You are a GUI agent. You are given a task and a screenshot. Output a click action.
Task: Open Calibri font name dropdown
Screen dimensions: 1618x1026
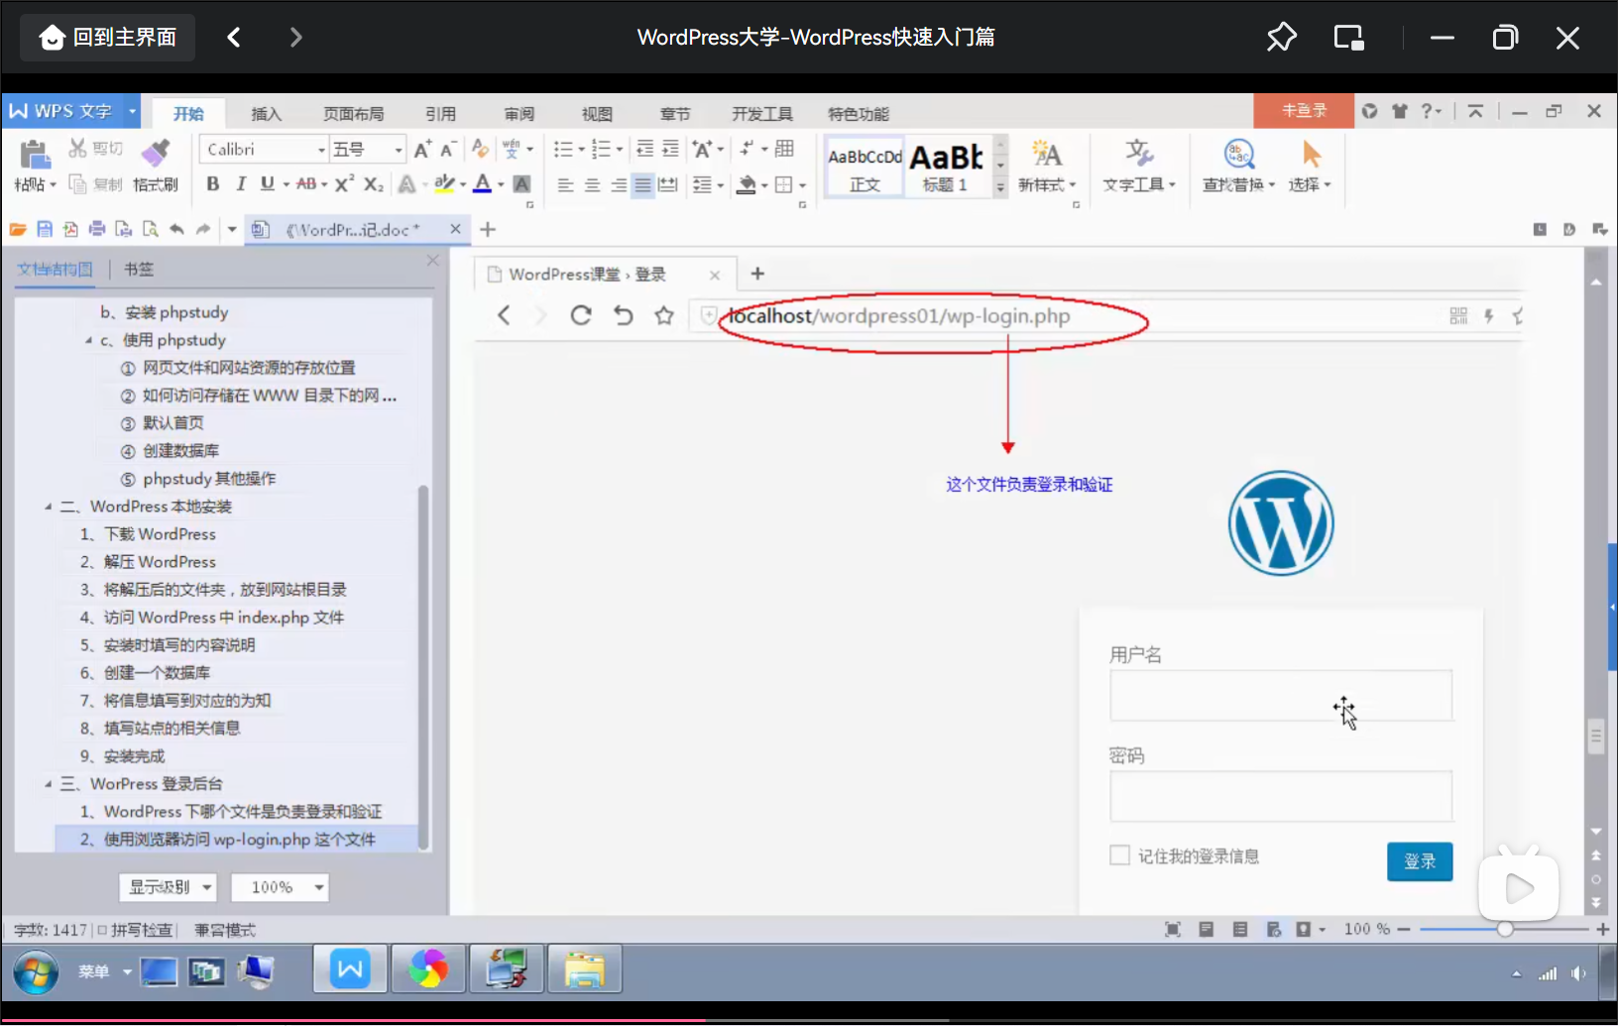[321, 150]
